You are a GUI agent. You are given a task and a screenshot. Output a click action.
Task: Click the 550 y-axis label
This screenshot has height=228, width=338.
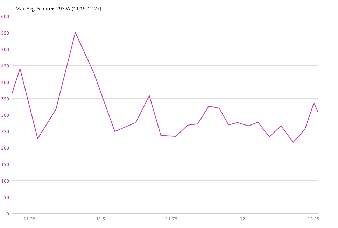click(x=5, y=33)
